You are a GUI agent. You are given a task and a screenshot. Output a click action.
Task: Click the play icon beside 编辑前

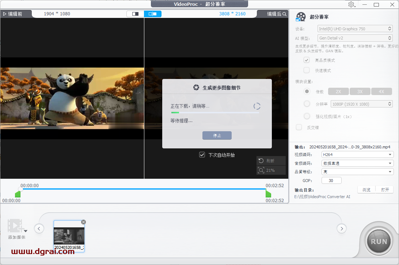pyautogui.click(x=5, y=14)
